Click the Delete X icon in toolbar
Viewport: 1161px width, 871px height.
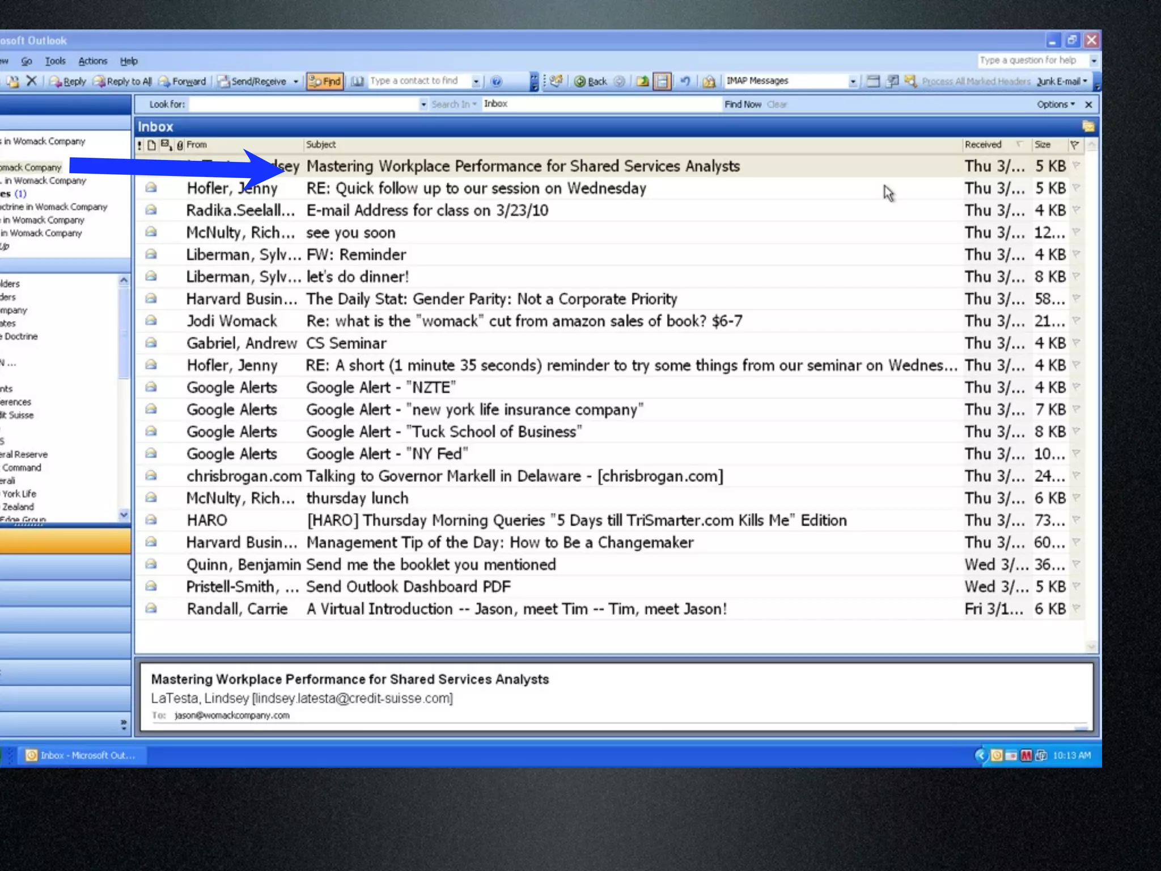[x=32, y=81]
